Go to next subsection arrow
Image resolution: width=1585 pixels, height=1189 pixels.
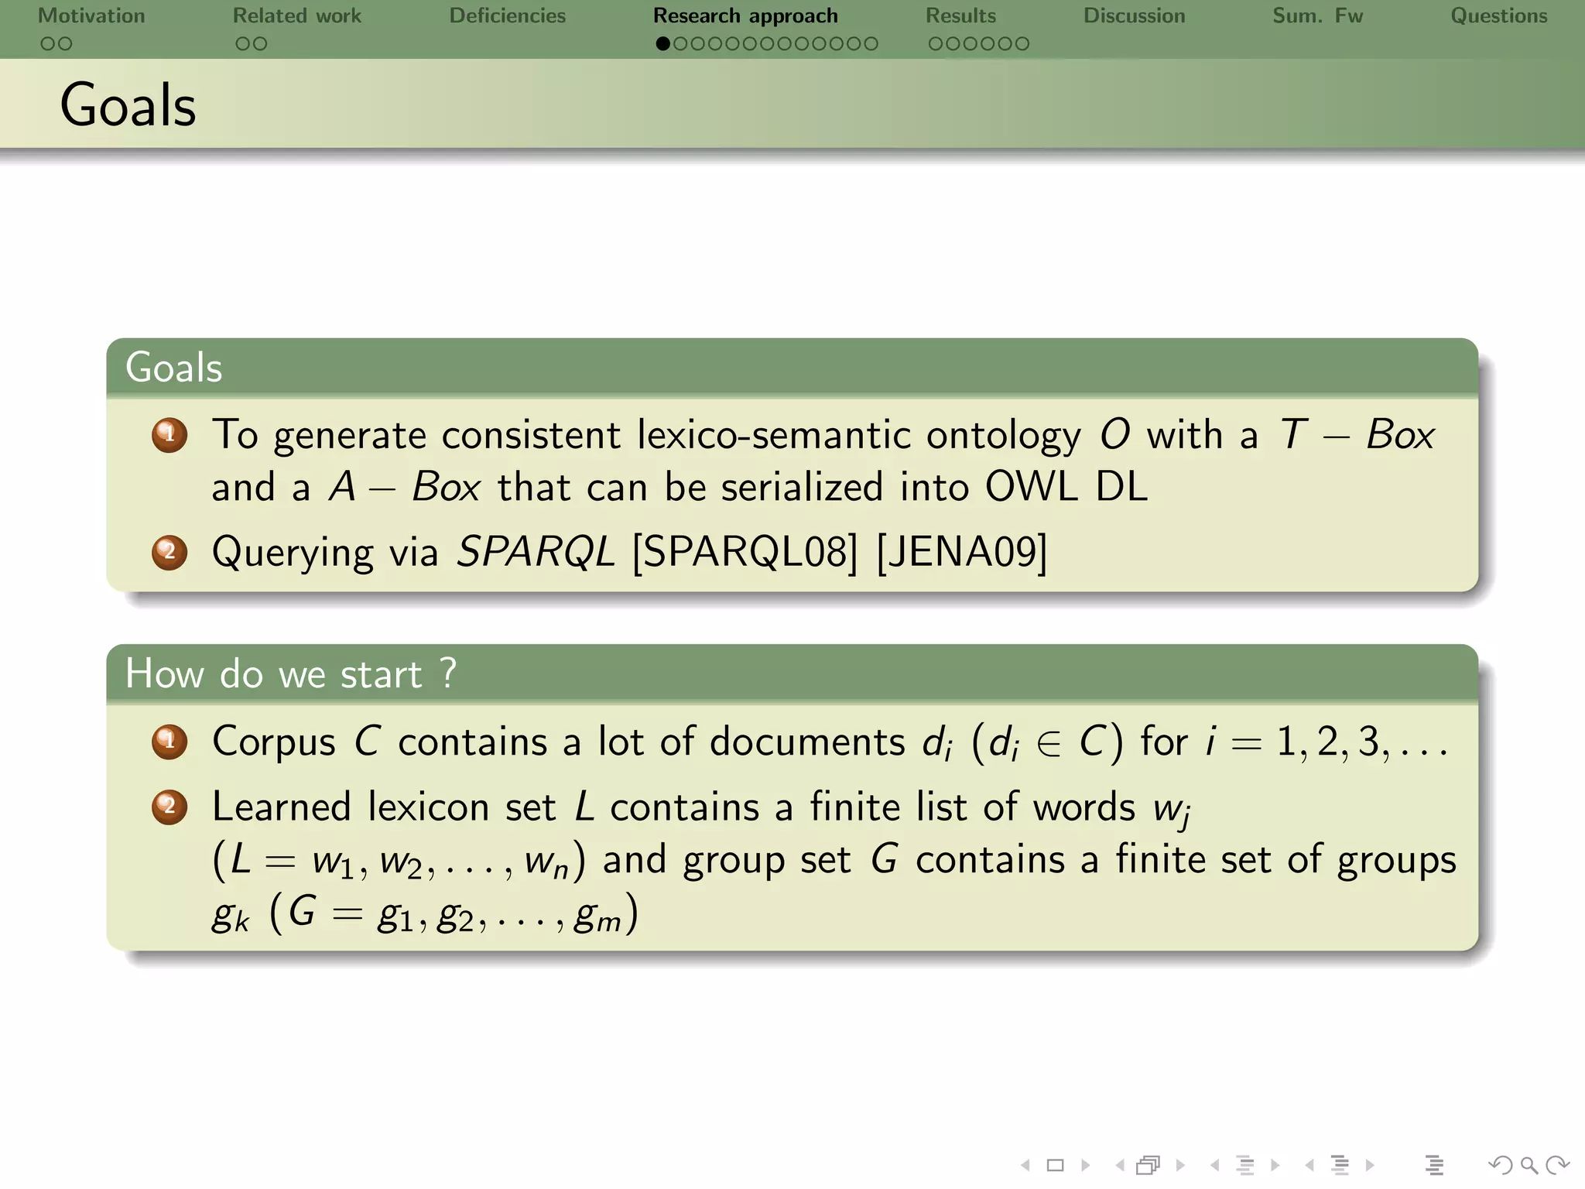coord(1275,1165)
